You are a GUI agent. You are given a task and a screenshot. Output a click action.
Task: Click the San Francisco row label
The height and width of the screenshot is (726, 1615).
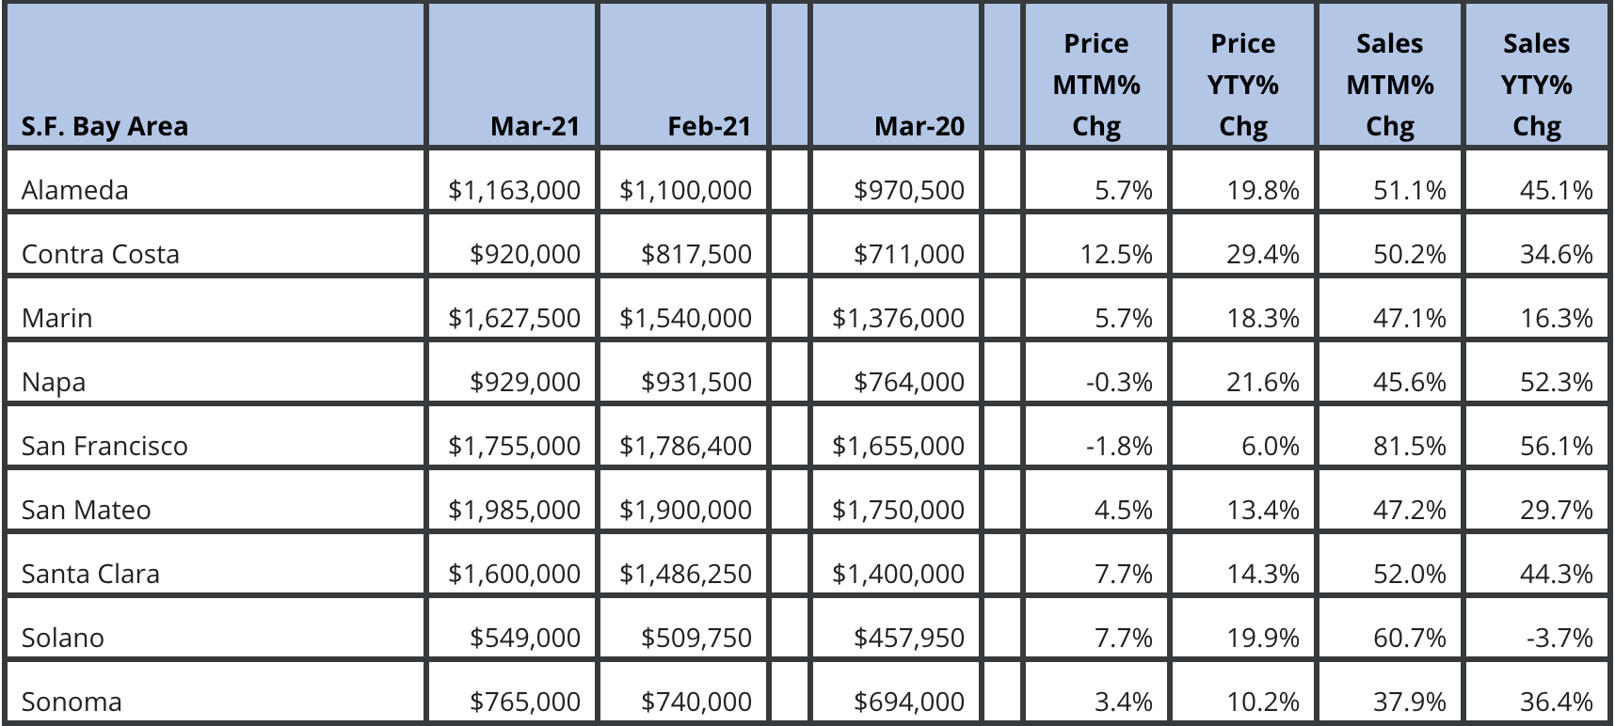pyautogui.click(x=104, y=446)
